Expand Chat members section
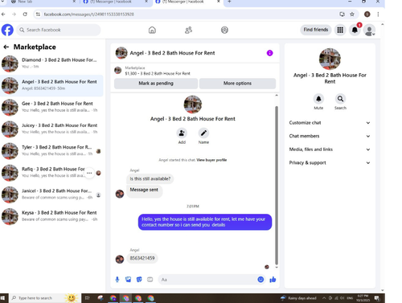402x303 pixels. (330, 136)
